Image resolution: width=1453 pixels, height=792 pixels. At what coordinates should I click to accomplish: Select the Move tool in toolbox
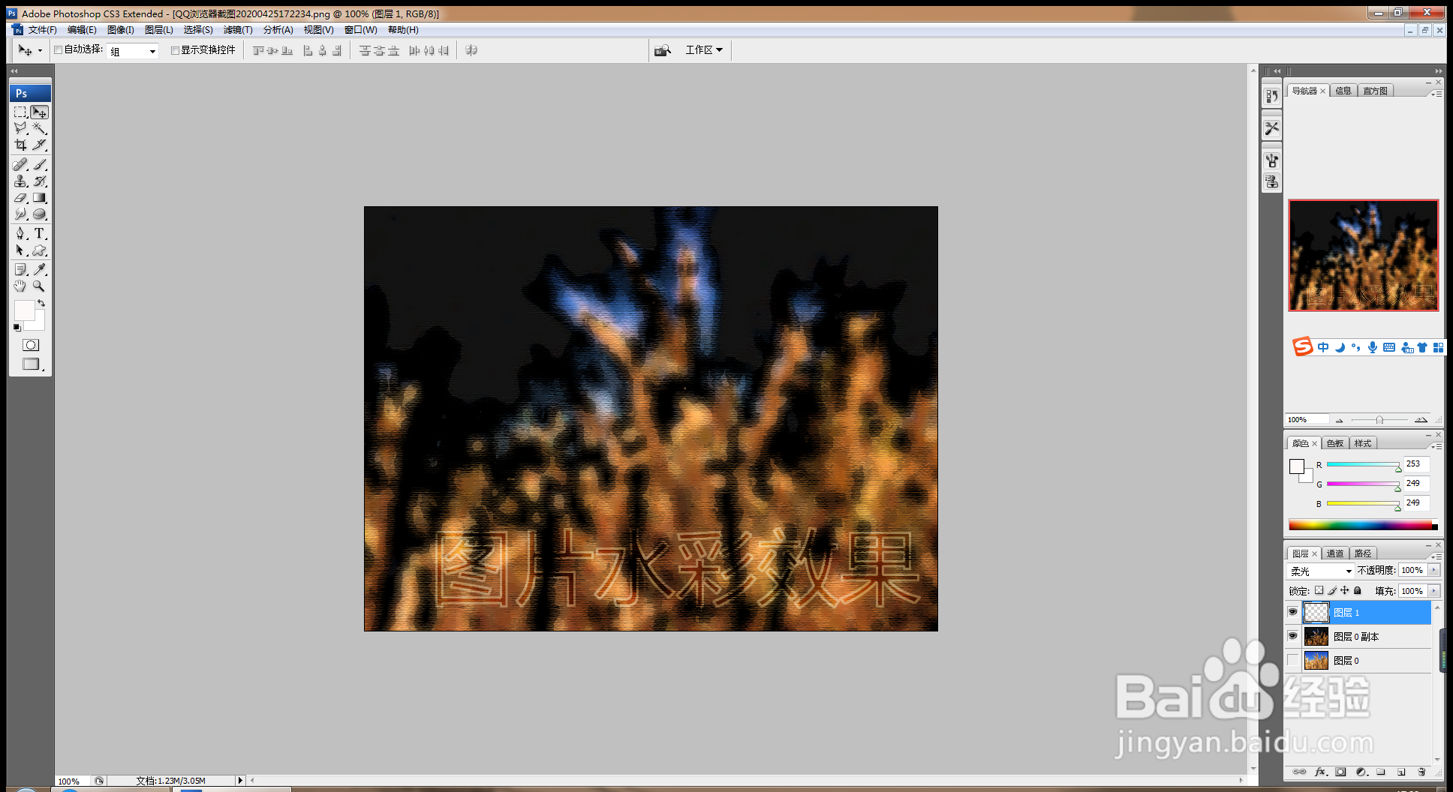40,112
